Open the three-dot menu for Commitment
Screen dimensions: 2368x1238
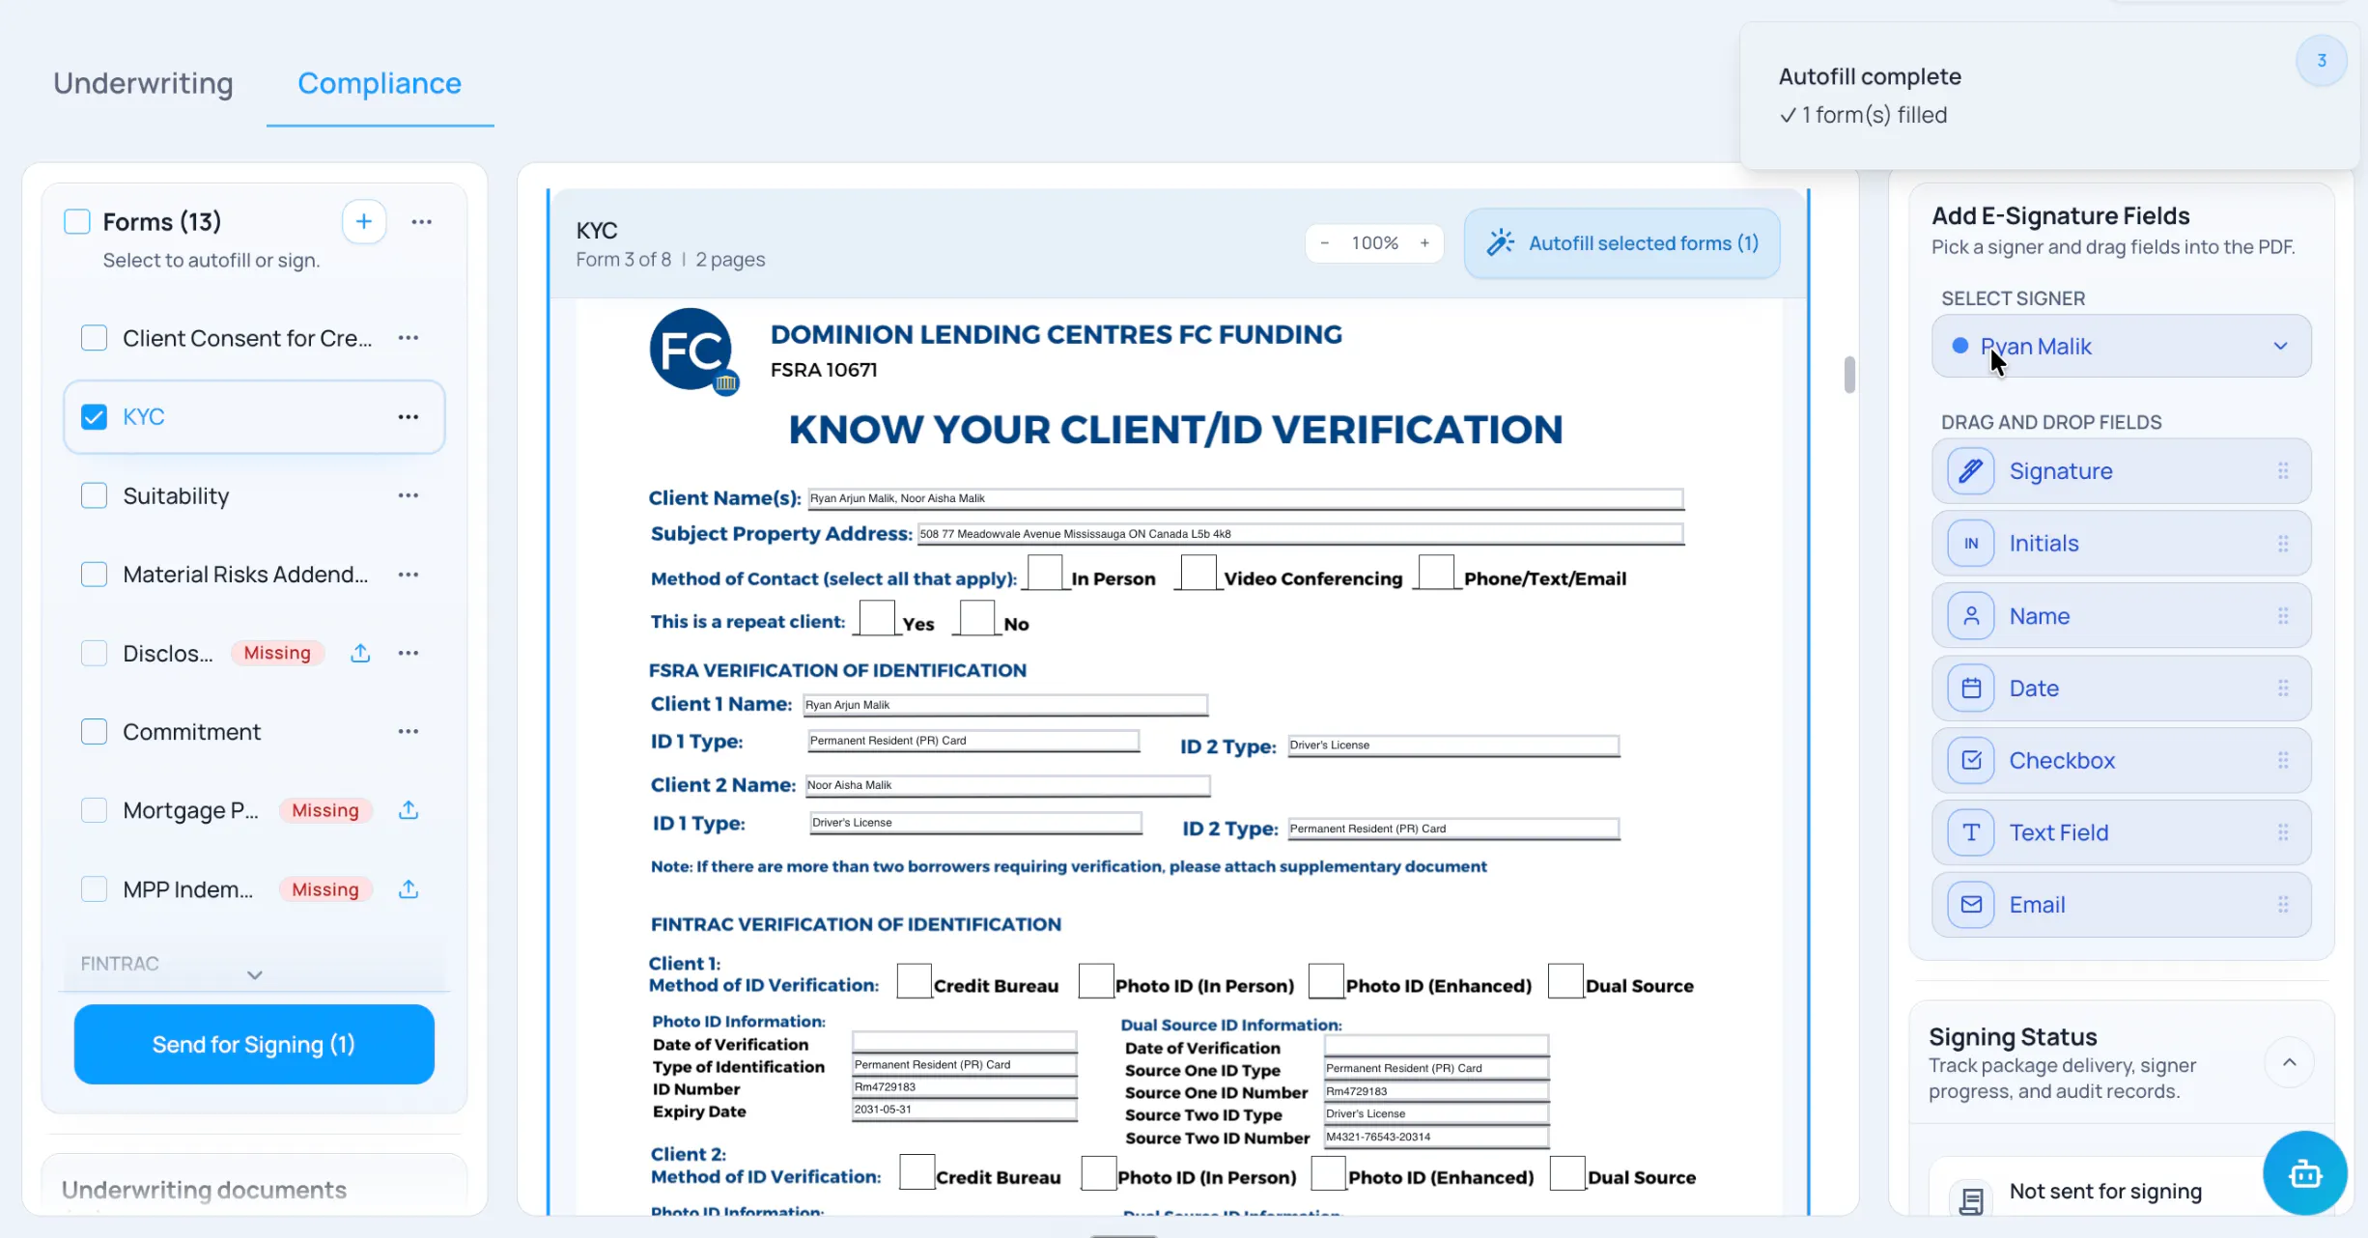(x=409, y=731)
